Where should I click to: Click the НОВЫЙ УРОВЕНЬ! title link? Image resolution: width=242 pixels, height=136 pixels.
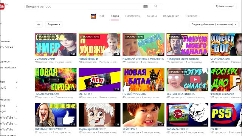coord(135,94)
